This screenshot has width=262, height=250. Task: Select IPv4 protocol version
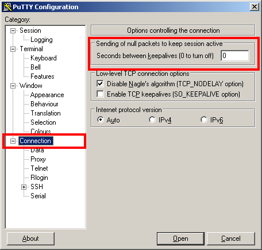(152, 120)
